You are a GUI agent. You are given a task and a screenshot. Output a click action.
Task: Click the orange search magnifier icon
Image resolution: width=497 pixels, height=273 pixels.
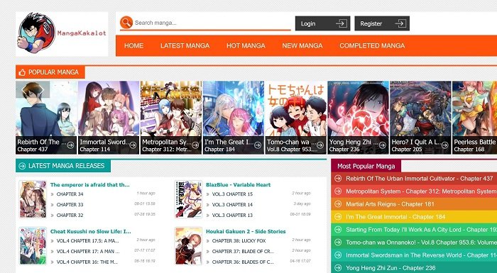tap(126, 22)
